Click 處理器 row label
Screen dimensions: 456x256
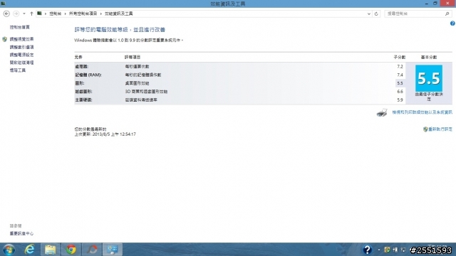pyautogui.click(x=81, y=66)
